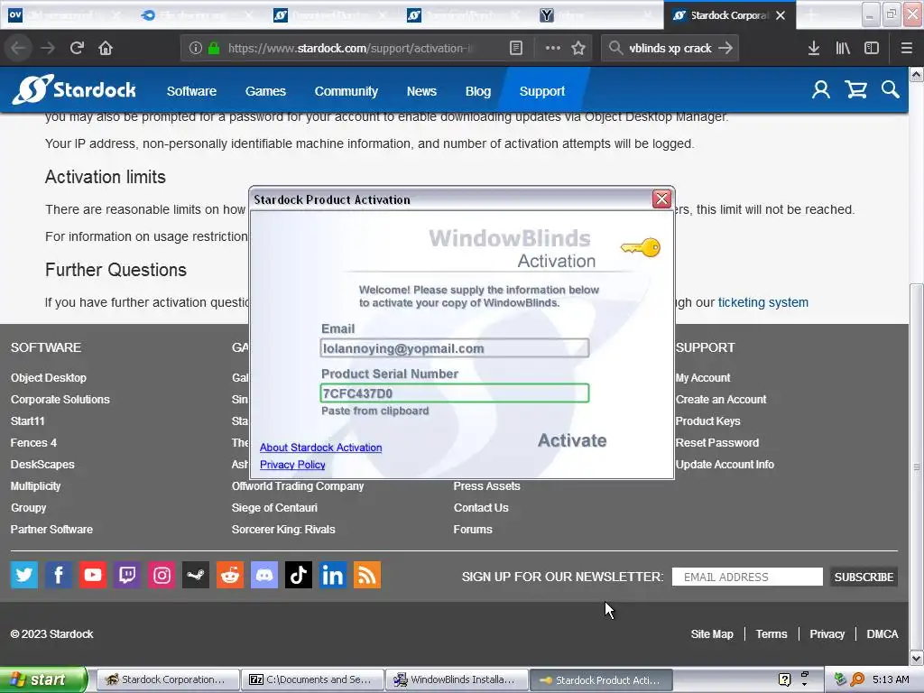Toggle the Firefox sidebar icon
Viewport: 924px width, 693px height.
pyautogui.click(x=872, y=48)
